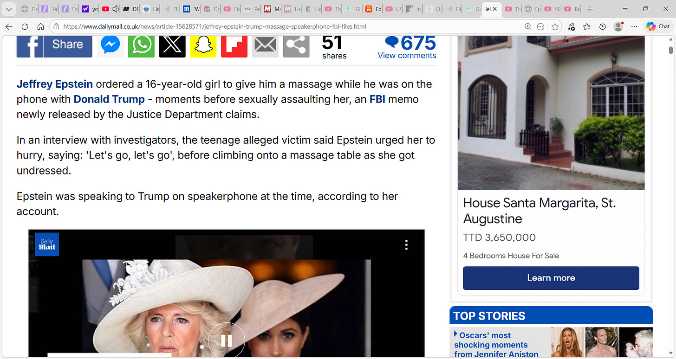676x359 pixels.
Task: Open the media control music note icon
Action: [571, 26]
